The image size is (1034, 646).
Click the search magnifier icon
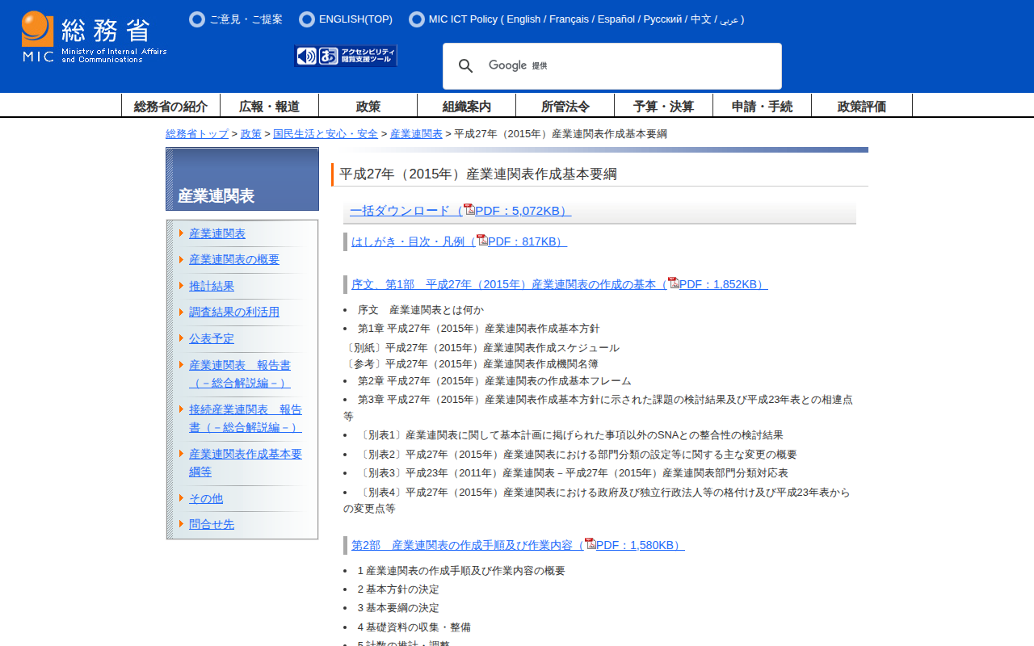point(466,66)
